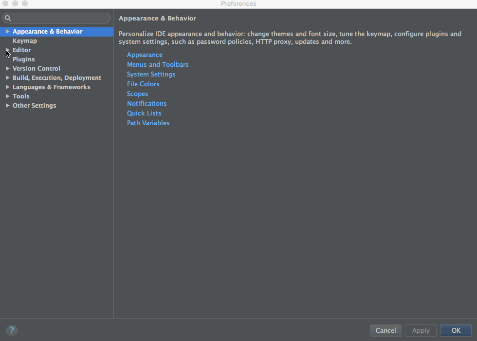
Task: Confirm preferences with the OK button
Action: coord(456,330)
